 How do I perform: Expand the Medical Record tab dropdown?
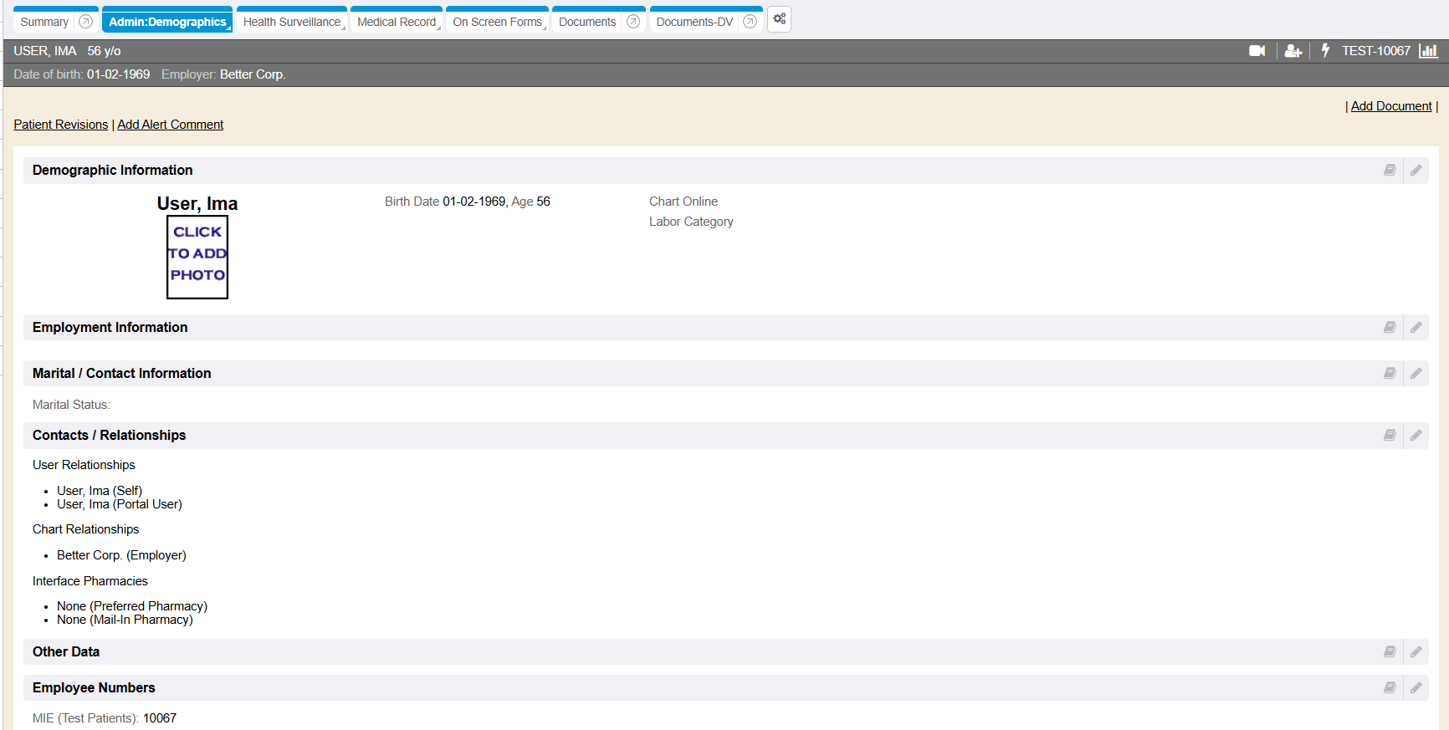(x=438, y=27)
